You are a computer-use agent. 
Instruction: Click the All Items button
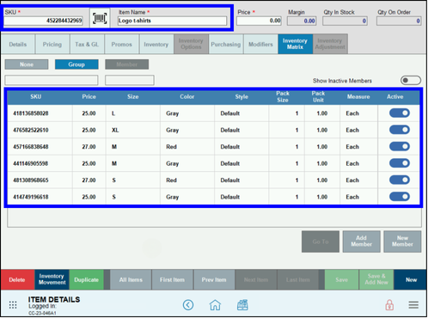tap(131, 279)
